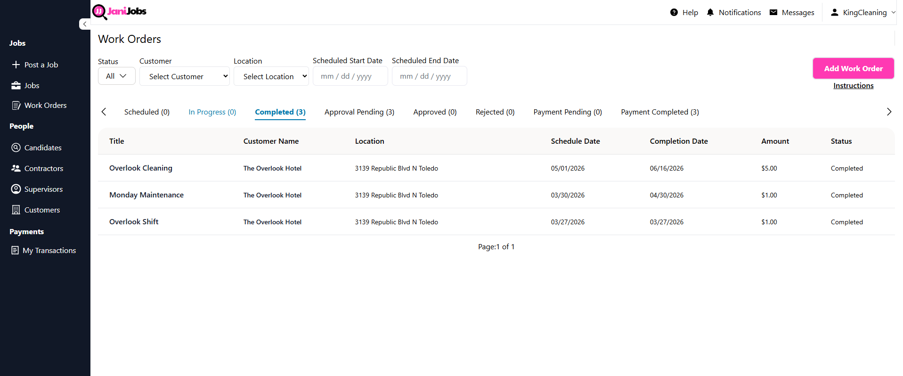Click the Notifications bell icon
This screenshot has width=903, height=376.
pyautogui.click(x=710, y=12)
